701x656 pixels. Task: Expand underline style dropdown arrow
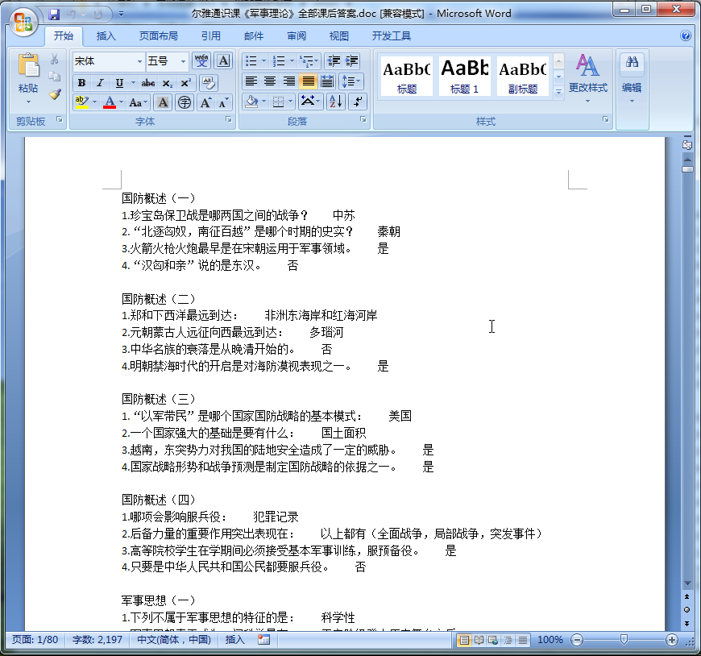(x=133, y=83)
